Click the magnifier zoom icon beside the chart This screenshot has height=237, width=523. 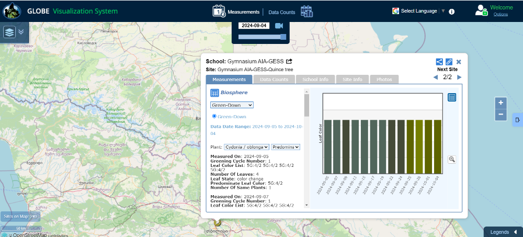pos(452,160)
